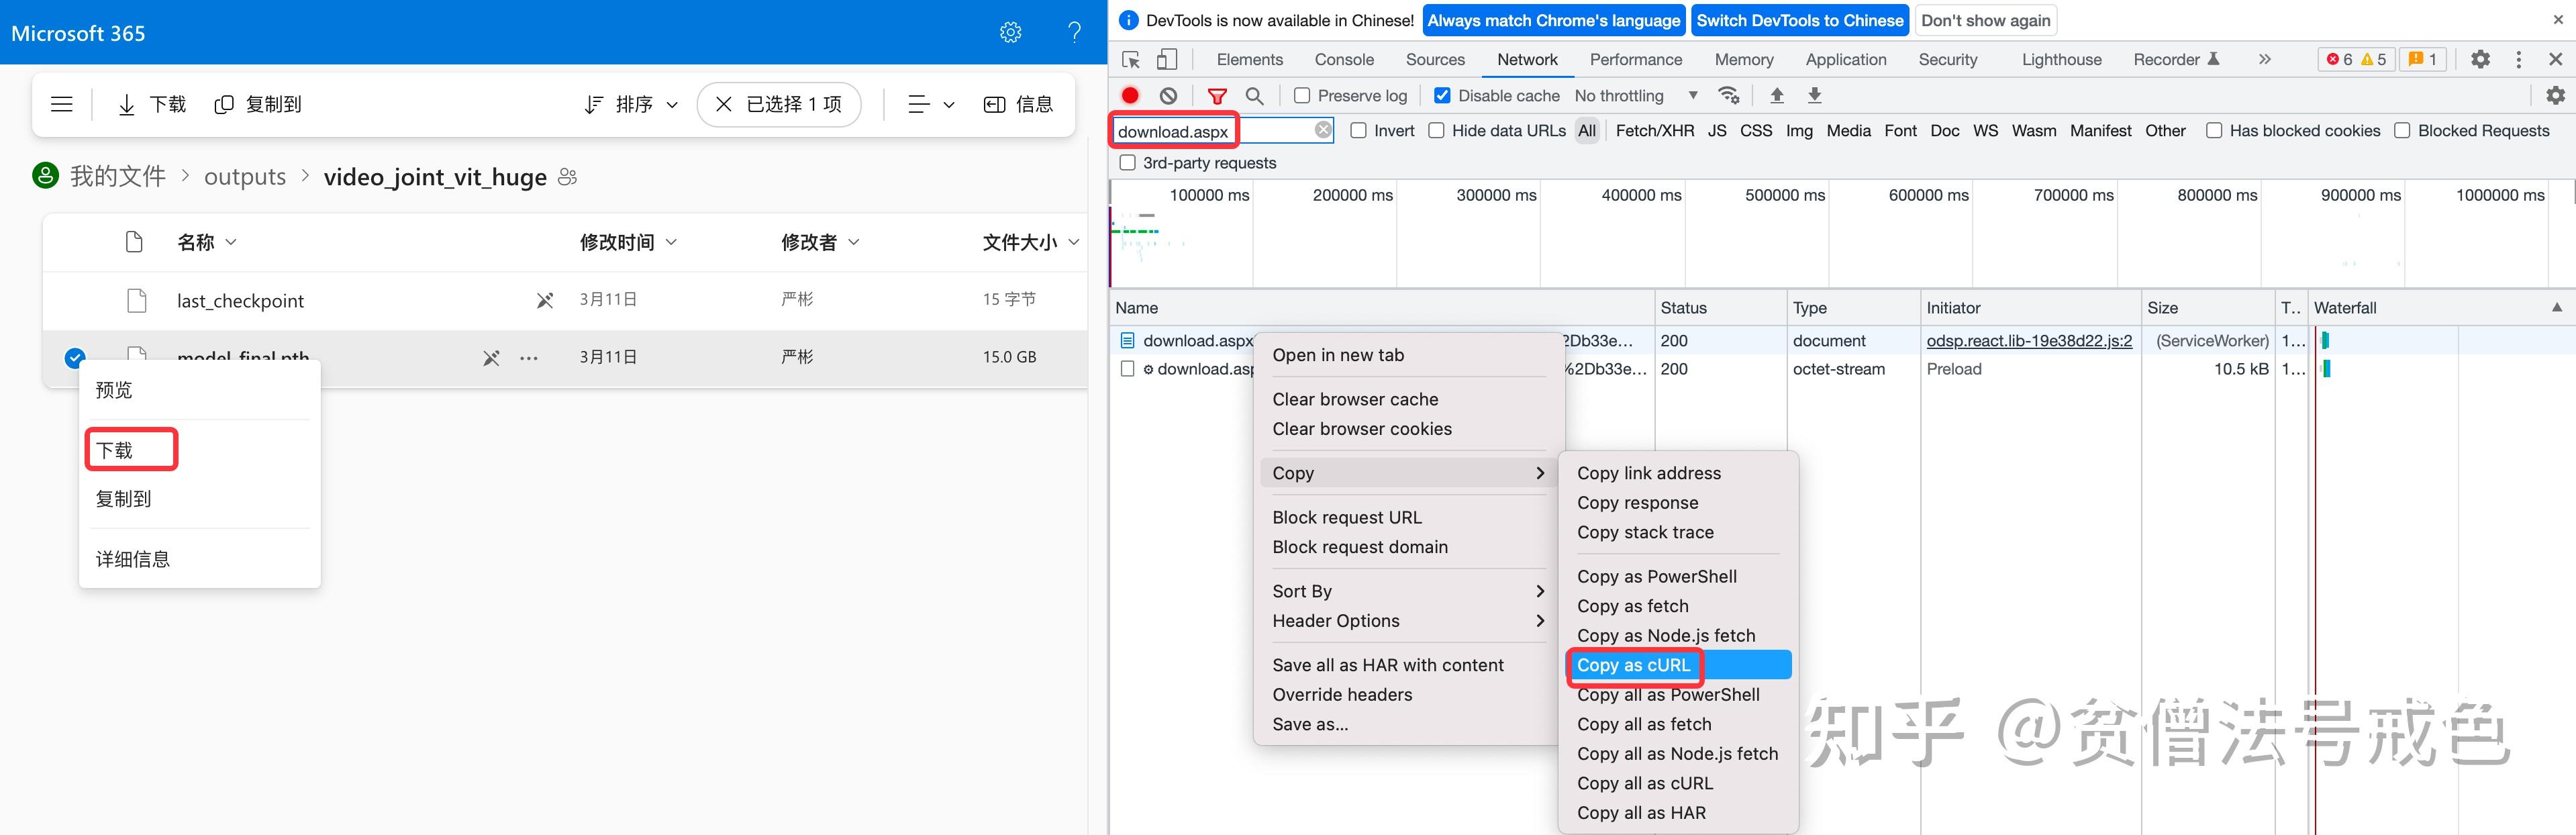Screen dimensions: 2576x835
Task: Enable the Invert filter checkbox
Action: click(x=1358, y=130)
